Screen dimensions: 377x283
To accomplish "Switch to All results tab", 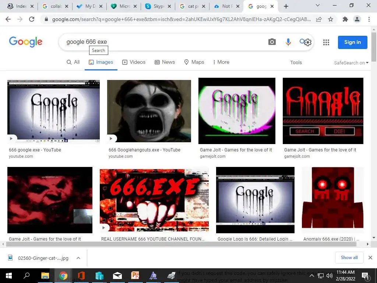I will click(x=73, y=62).
